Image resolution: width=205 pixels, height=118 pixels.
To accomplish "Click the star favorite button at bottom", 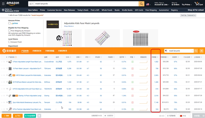I will (39, 116).
